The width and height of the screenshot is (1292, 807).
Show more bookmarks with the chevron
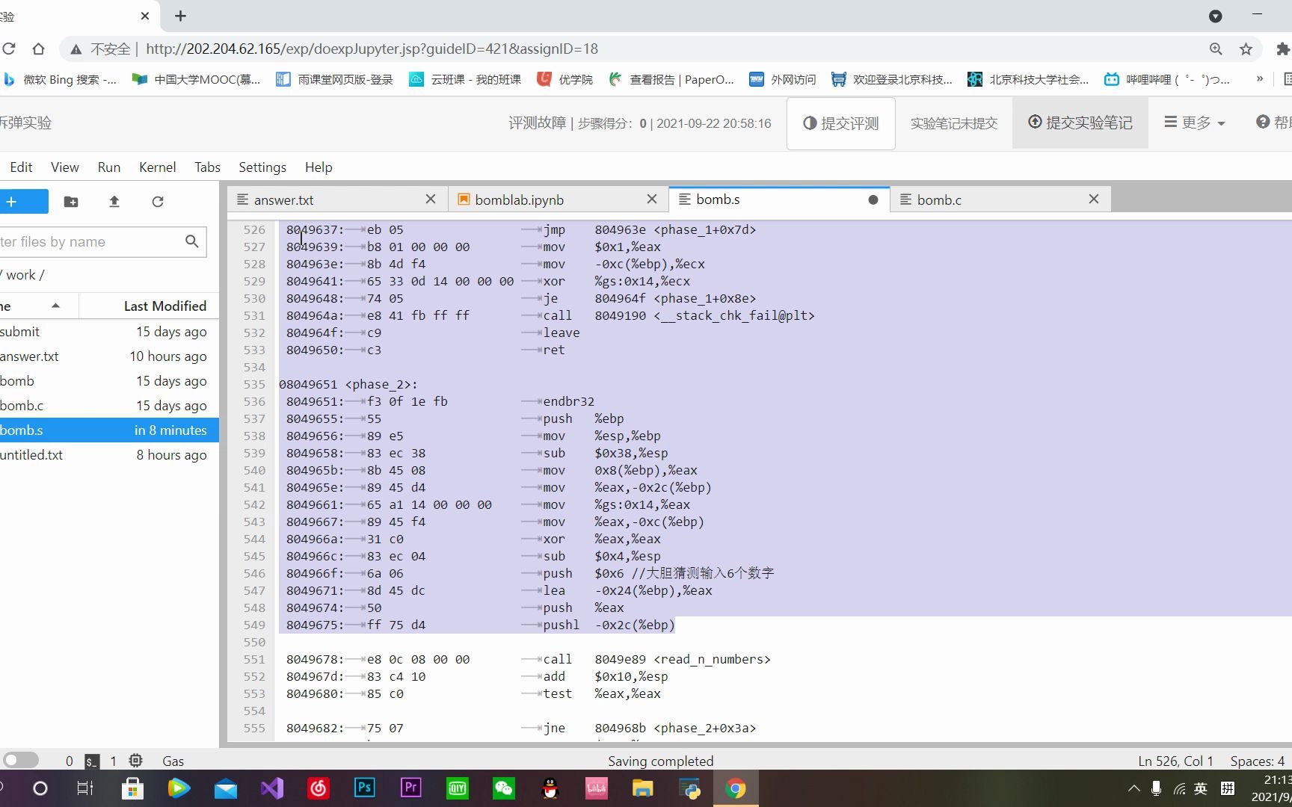[x=1260, y=78]
